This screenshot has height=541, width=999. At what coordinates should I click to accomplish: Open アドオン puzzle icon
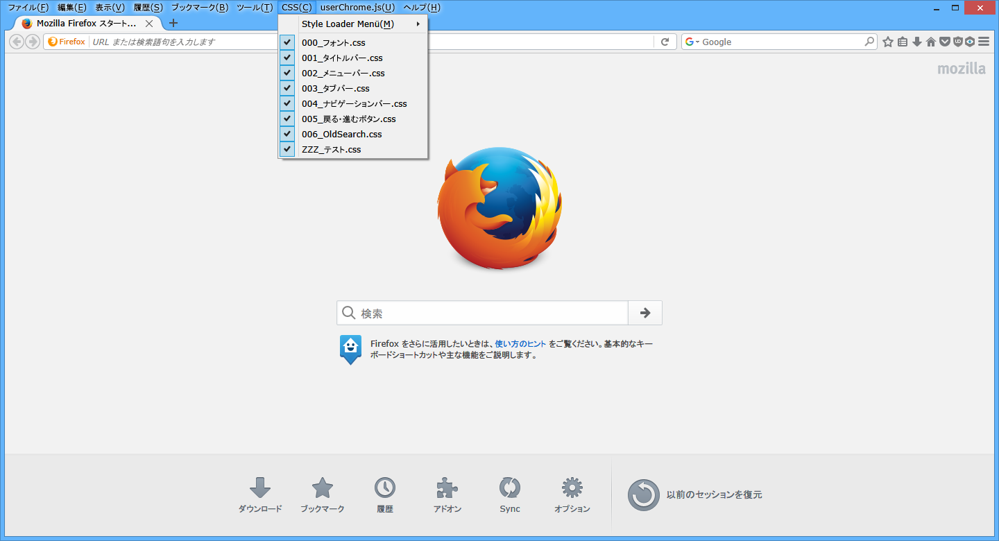(x=447, y=495)
